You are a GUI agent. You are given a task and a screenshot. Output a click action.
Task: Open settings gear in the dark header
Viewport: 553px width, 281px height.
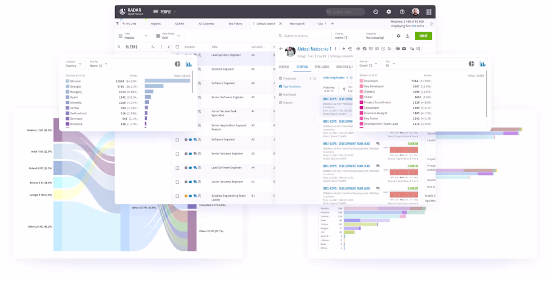pos(389,12)
